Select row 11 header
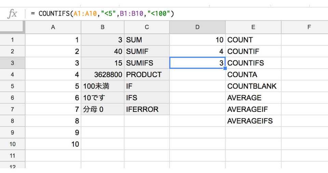Image resolution: width=328 pixels, height=173 pixels. 13,156
